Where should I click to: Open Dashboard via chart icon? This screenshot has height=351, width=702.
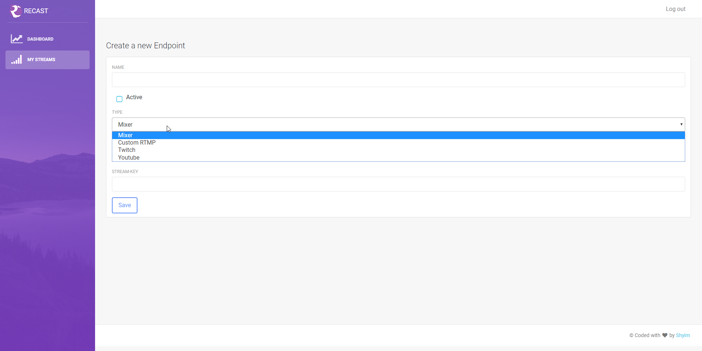pyautogui.click(x=17, y=39)
